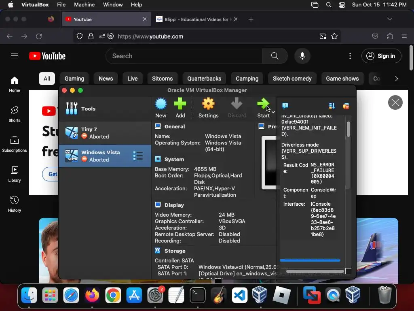Expand the Start button dropdown arrow
This screenshot has width=414, height=311.
point(273,112)
